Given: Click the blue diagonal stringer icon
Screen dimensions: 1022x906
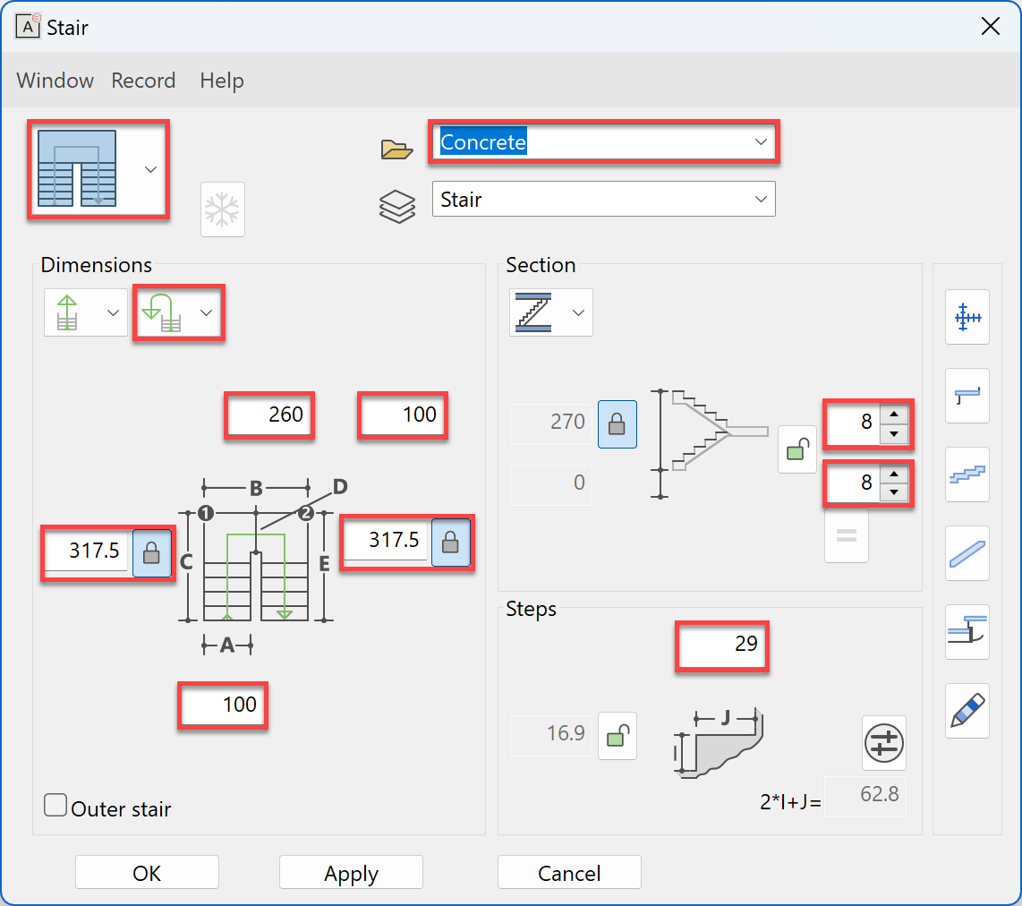Looking at the screenshot, I should (967, 553).
